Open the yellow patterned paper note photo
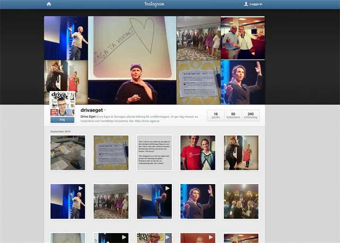Image resolution: width=340 pixels, height=243 pixels. [111, 153]
